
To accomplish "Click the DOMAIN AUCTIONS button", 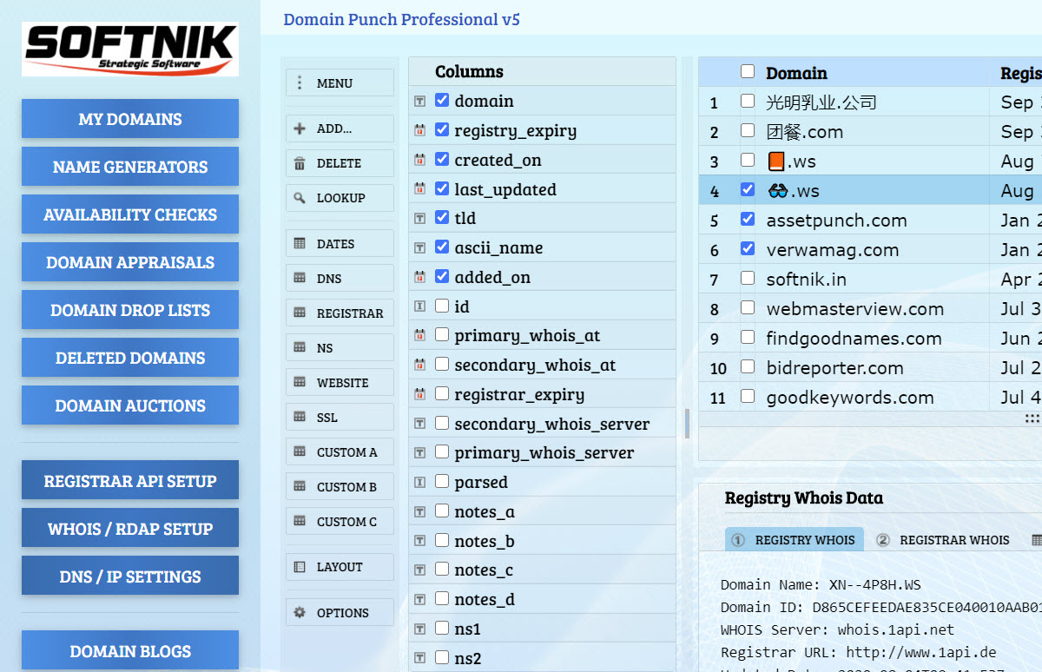I will [130, 405].
